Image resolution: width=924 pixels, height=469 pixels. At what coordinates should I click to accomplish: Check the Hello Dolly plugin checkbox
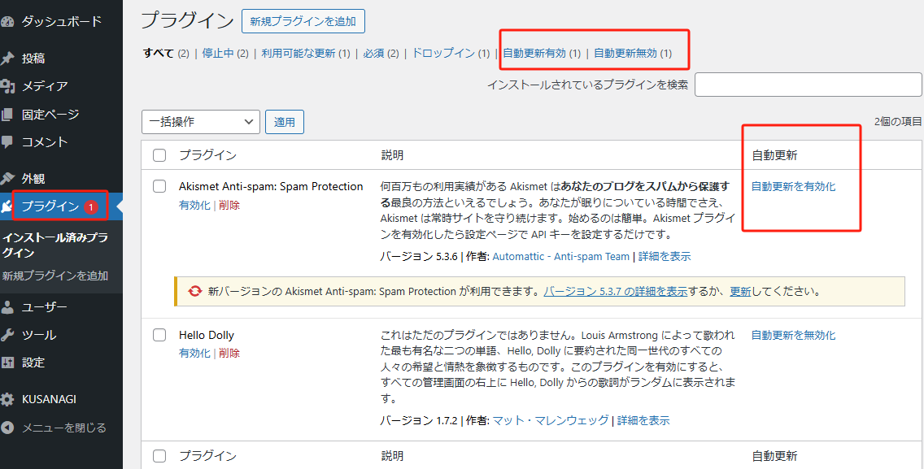point(159,334)
